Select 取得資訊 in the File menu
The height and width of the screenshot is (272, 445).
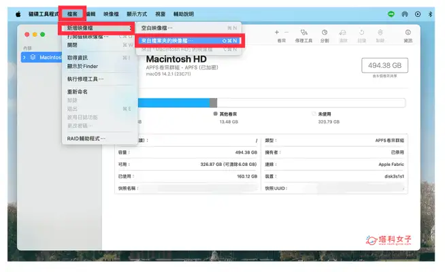99,58
